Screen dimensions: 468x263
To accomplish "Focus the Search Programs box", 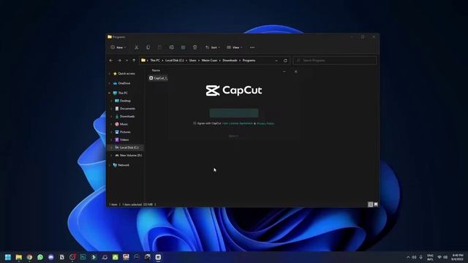I will 335,61.
